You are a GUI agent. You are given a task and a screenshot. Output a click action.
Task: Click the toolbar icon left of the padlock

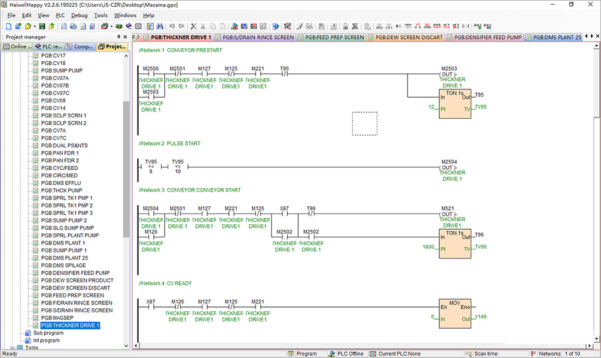tap(334, 26)
